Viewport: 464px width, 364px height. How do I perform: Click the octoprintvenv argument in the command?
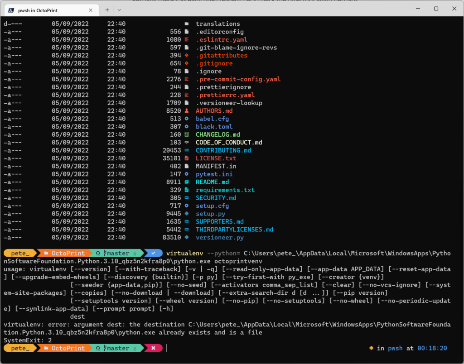coord(238,261)
